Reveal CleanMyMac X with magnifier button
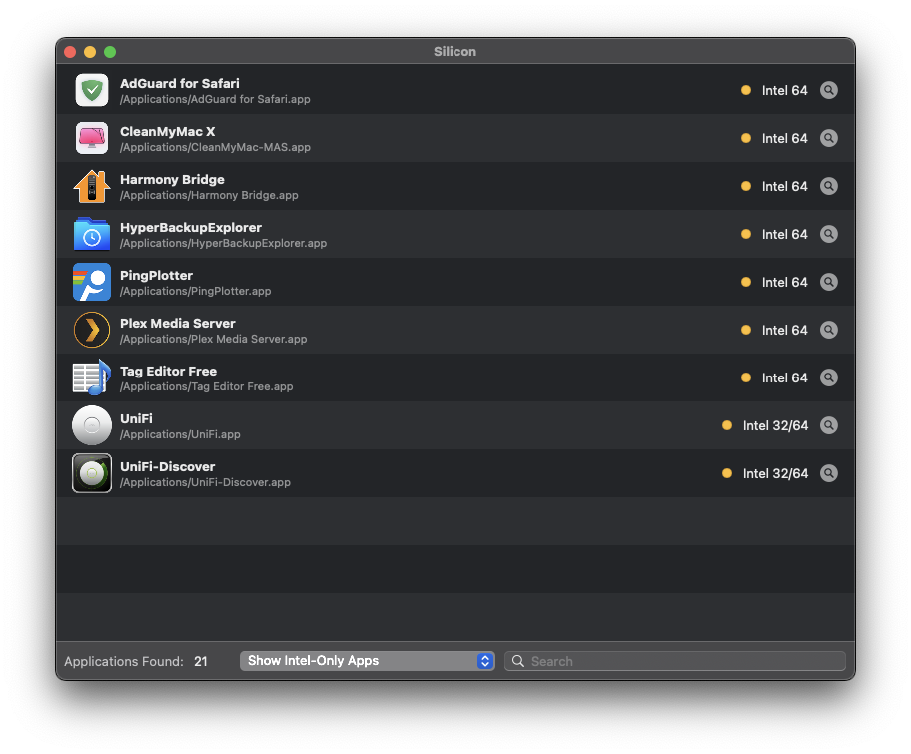Viewport: 911px width, 754px height. [x=828, y=138]
